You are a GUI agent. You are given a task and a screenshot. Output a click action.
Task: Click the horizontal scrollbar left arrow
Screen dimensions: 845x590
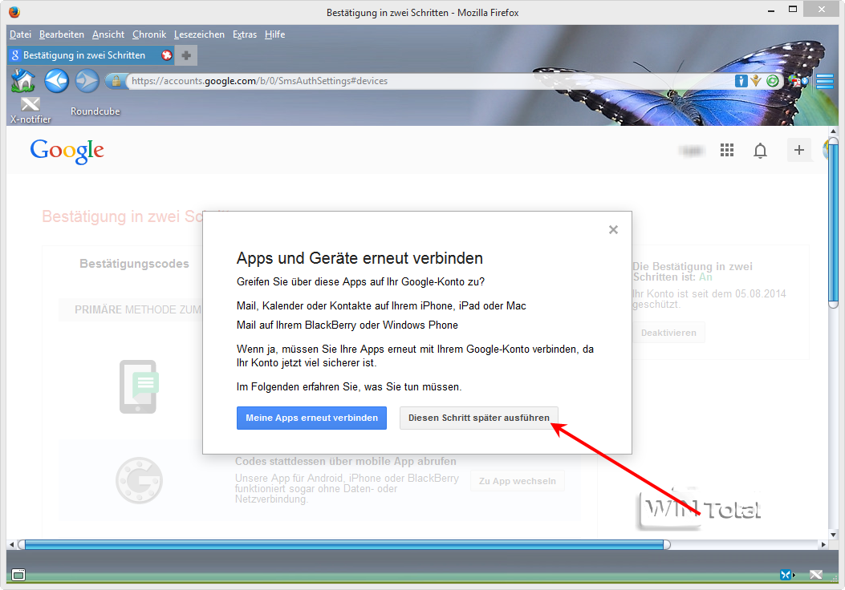coord(11,544)
